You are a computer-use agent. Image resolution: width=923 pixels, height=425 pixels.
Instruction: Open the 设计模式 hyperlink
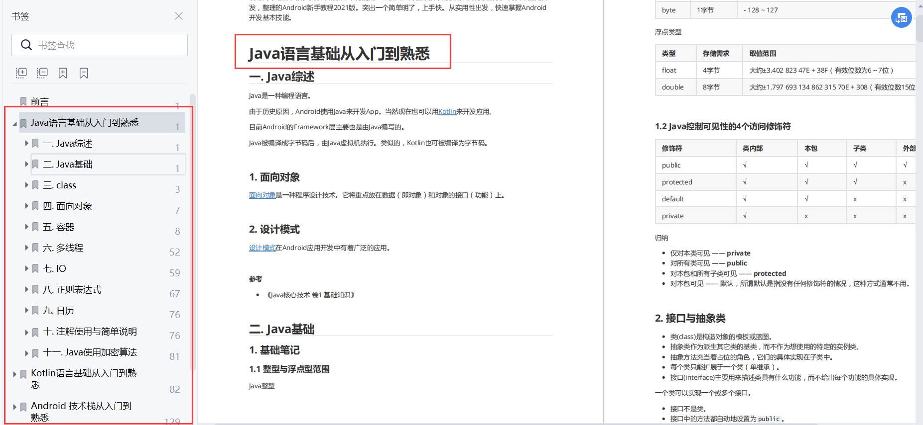(262, 248)
